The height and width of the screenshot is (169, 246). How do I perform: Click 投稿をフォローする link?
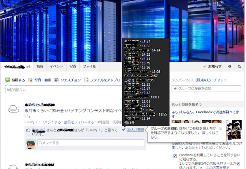coord(79,122)
